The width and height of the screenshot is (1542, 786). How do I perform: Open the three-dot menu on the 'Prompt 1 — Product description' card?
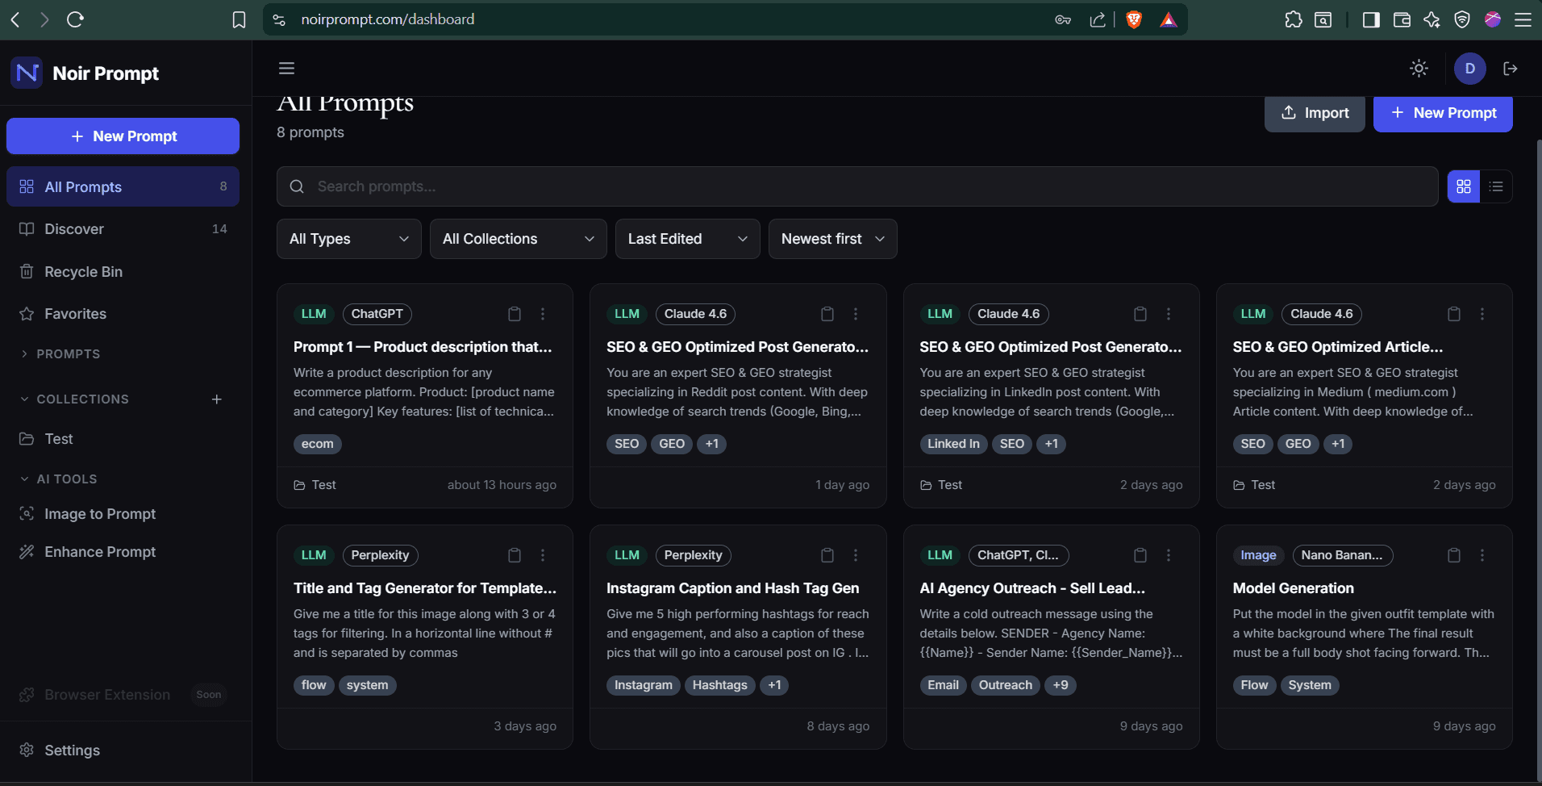pyautogui.click(x=543, y=314)
